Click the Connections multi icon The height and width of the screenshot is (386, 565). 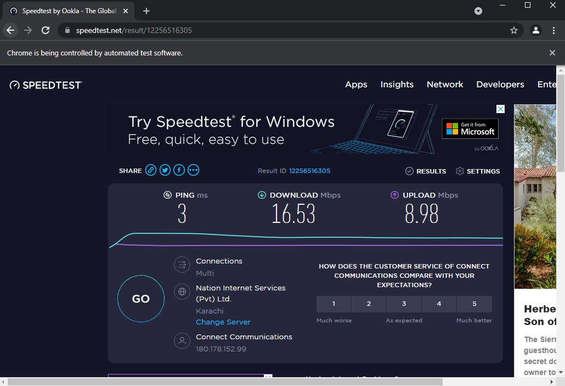tap(182, 265)
